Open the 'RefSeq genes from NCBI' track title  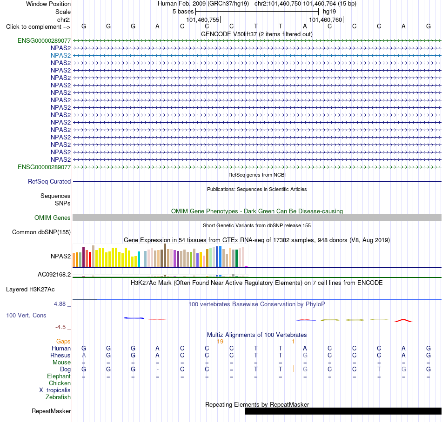tap(257, 175)
